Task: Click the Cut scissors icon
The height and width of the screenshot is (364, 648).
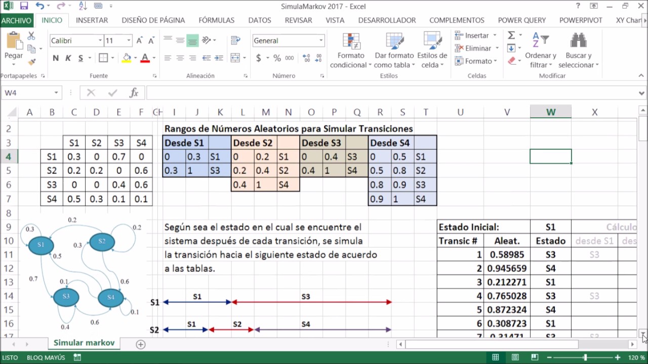Action: click(31, 36)
